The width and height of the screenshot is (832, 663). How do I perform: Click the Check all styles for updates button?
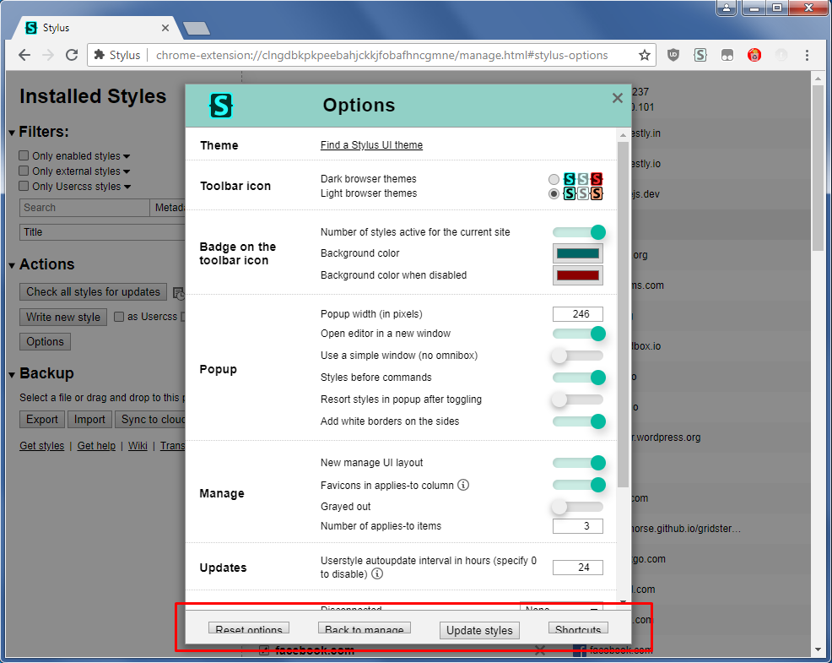(x=93, y=291)
